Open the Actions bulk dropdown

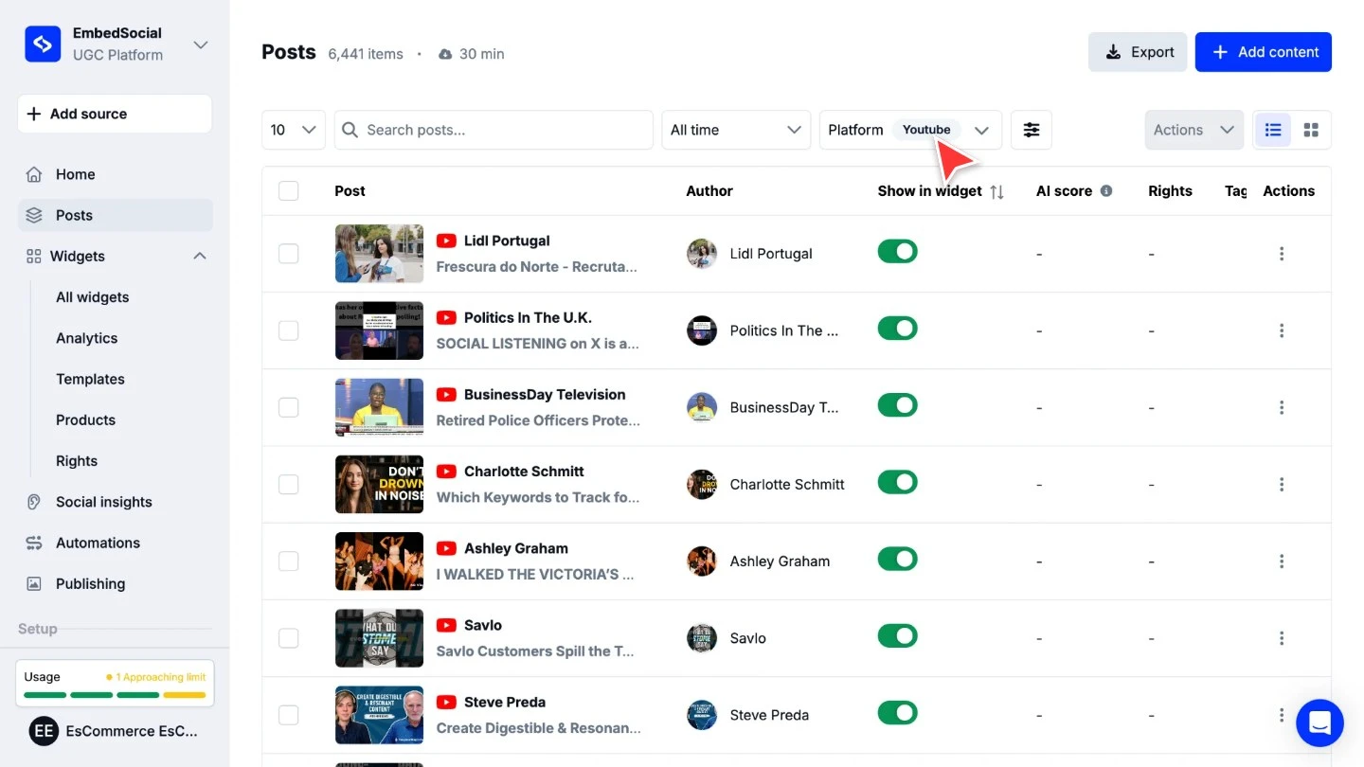click(1194, 130)
